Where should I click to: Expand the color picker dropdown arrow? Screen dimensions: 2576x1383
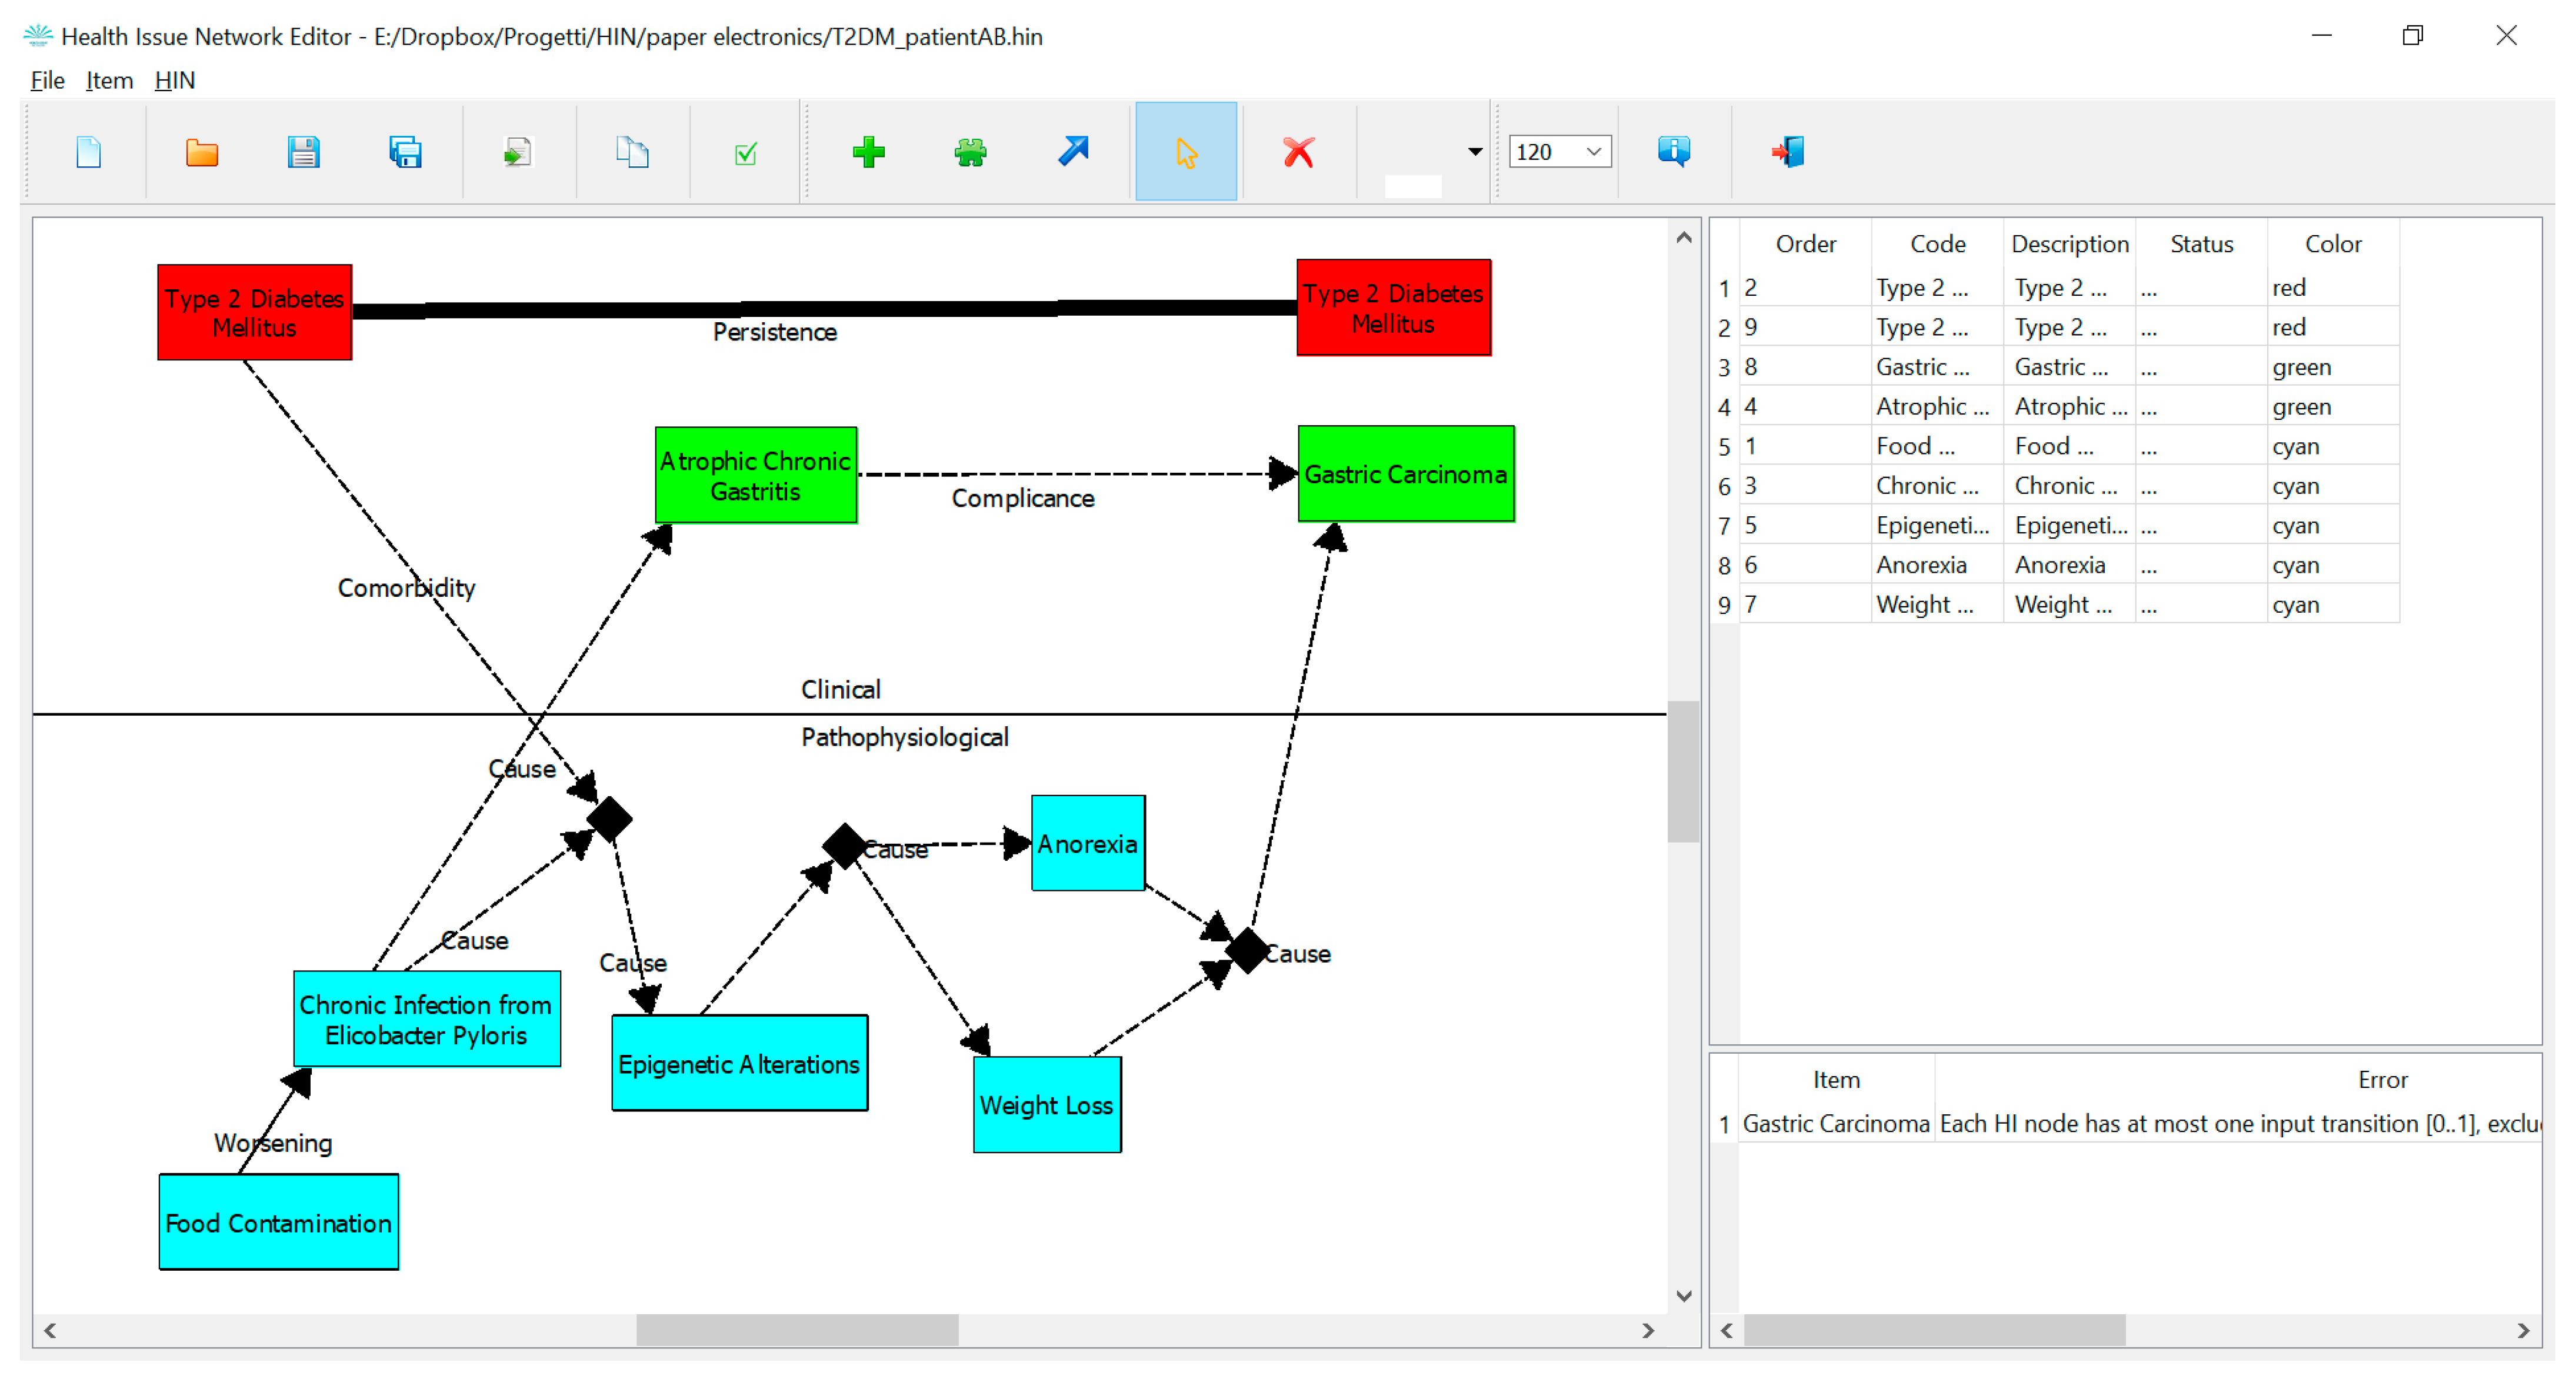(x=1475, y=152)
